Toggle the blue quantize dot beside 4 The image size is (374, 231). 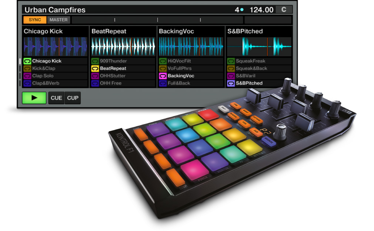(x=242, y=10)
